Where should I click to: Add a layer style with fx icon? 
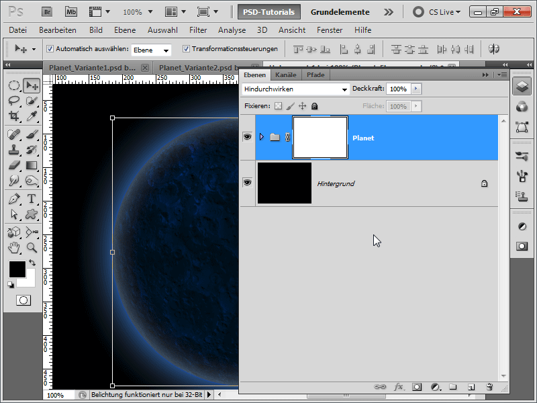399,387
